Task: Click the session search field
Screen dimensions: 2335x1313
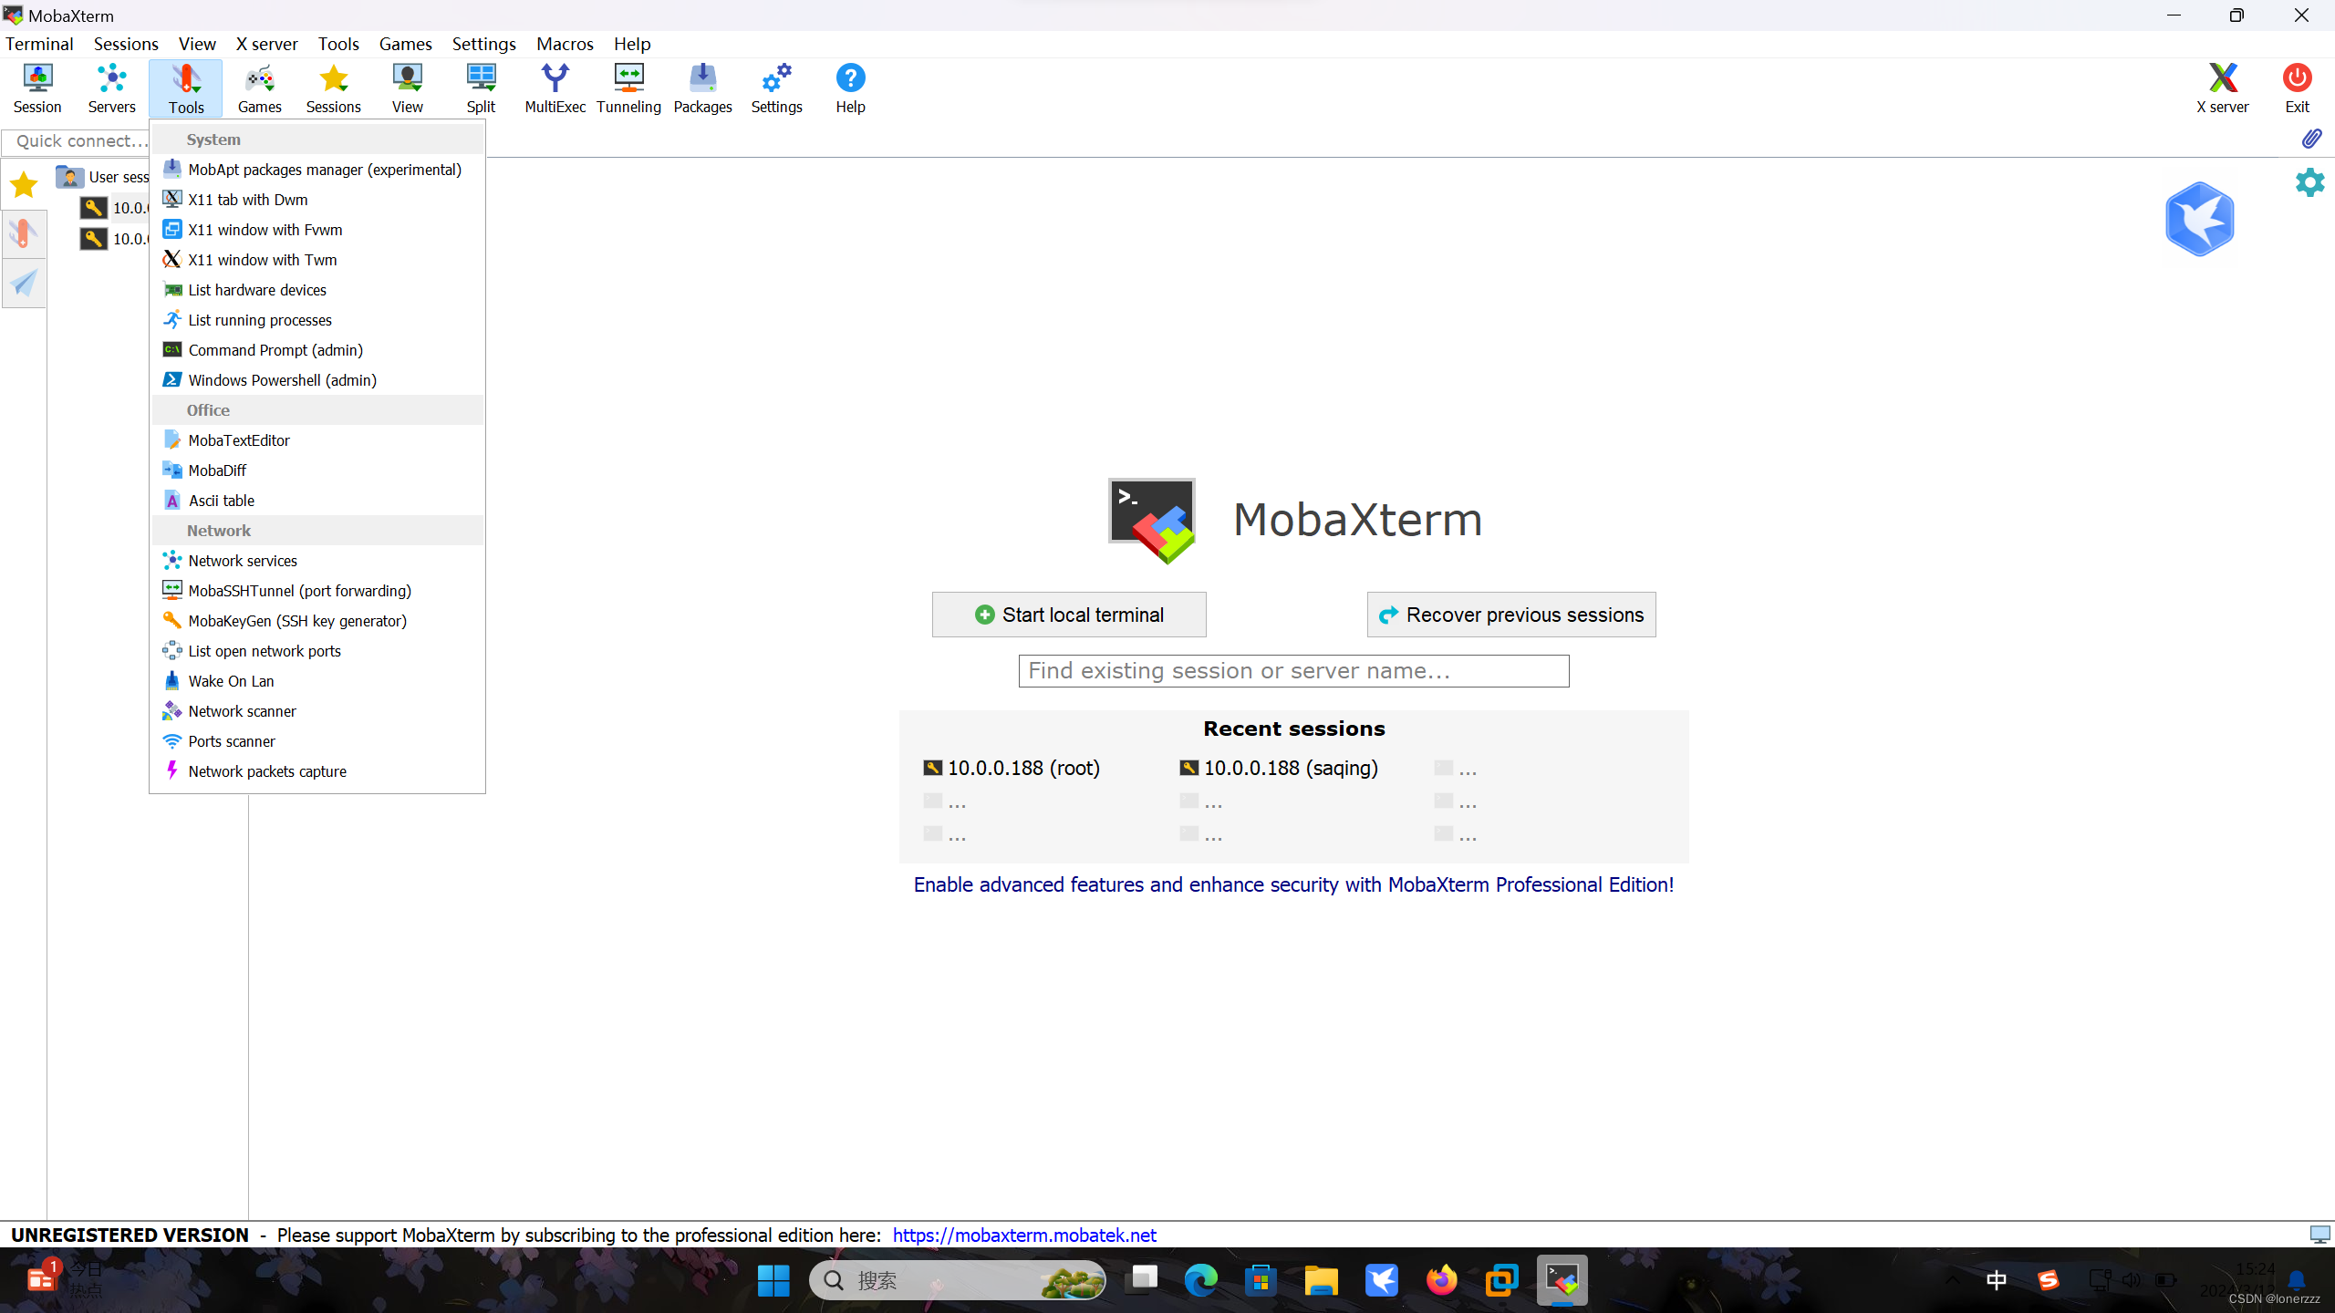Action: coord(1293,670)
